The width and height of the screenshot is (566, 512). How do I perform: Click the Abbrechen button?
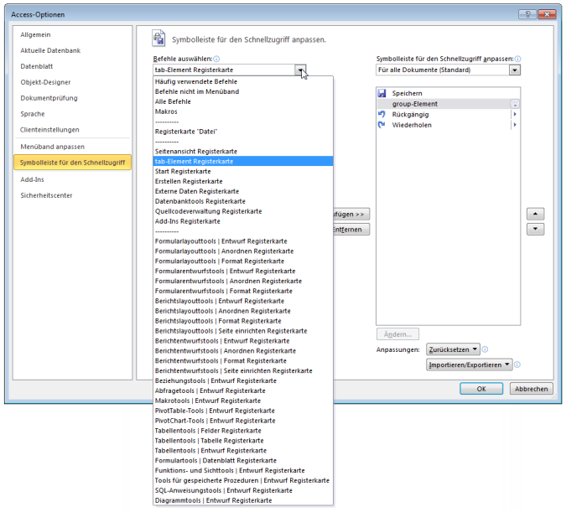tap(532, 389)
